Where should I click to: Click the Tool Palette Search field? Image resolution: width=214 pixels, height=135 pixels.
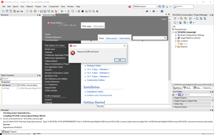click(196, 95)
